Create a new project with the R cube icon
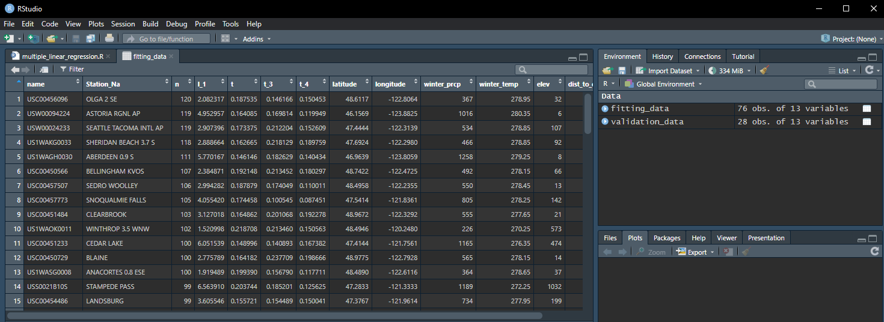 pyautogui.click(x=34, y=38)
